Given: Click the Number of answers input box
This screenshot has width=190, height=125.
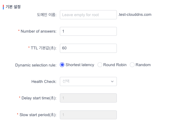Looking at the screenshot, I should (x=88, y=31).
